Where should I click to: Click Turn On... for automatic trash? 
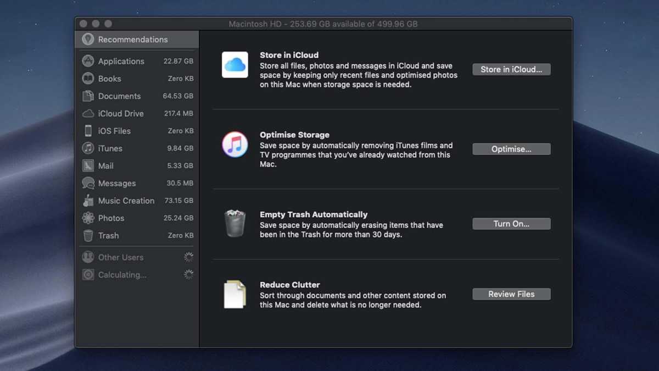pos(511,224)
